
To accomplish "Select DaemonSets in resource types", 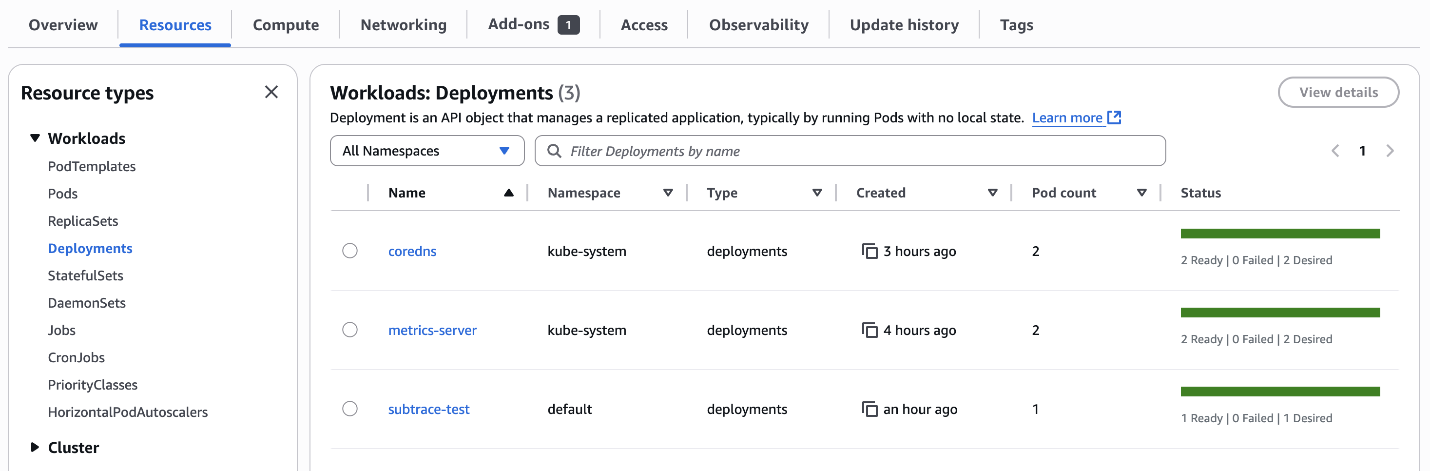I will (x=87, y=302).
